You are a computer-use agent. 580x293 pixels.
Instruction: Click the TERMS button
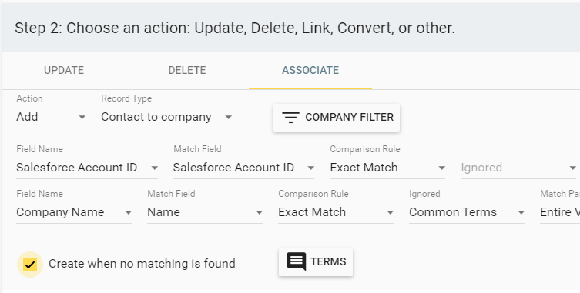tap(316, 262)
